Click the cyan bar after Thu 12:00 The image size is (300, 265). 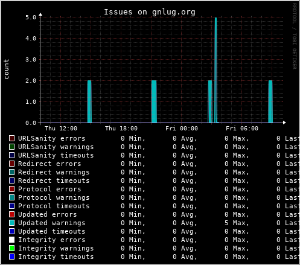(x=89, y=101)
